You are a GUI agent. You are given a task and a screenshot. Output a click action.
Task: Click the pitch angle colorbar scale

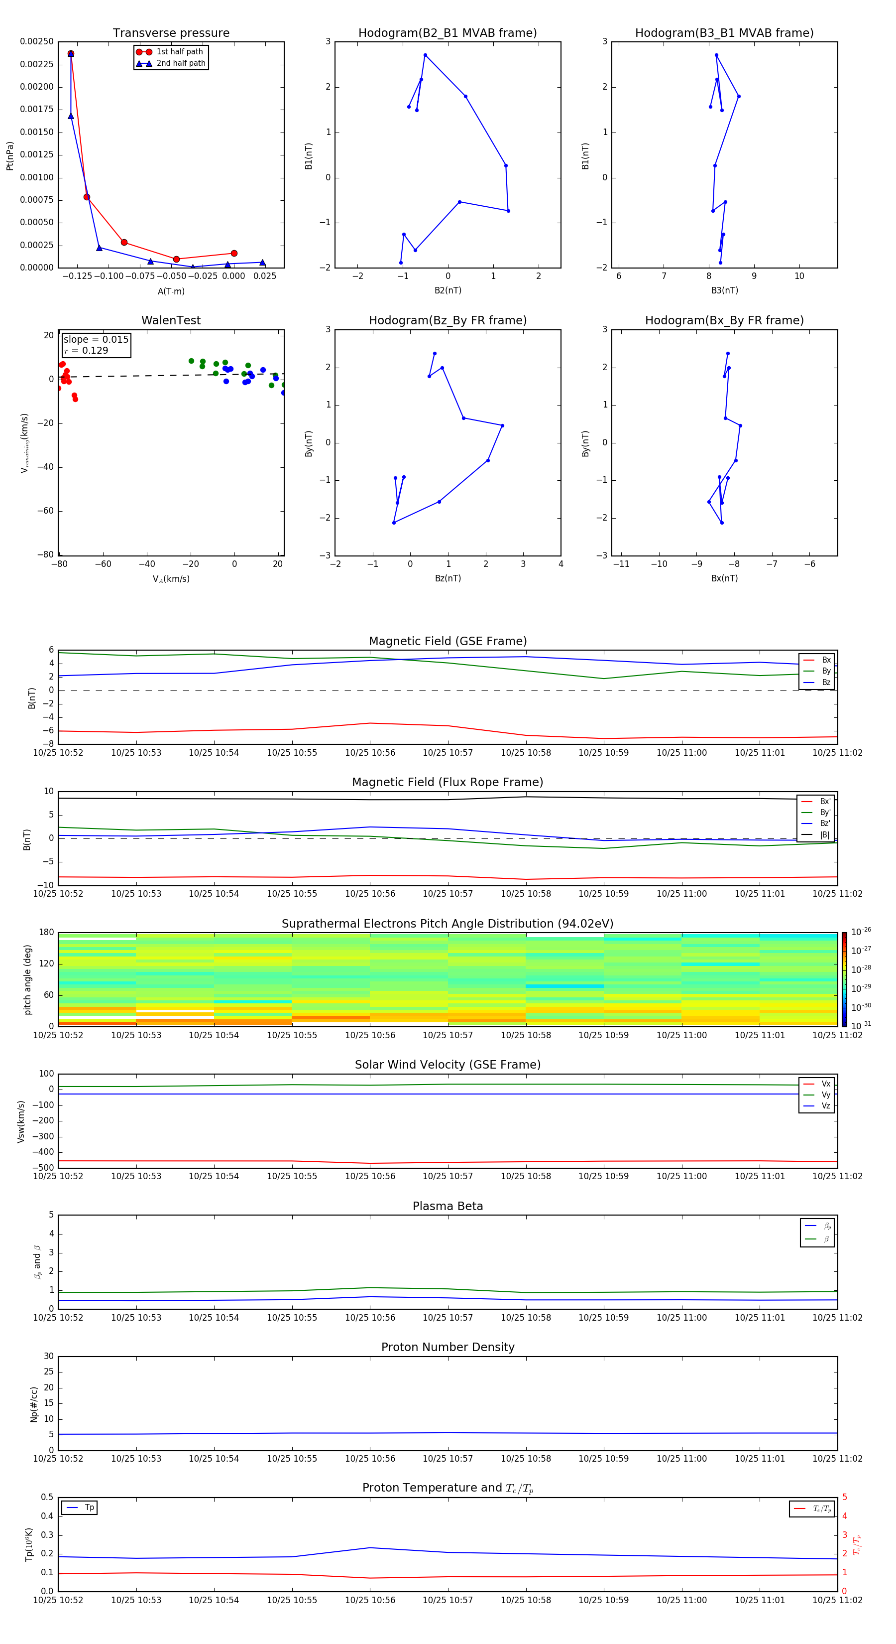844,979
